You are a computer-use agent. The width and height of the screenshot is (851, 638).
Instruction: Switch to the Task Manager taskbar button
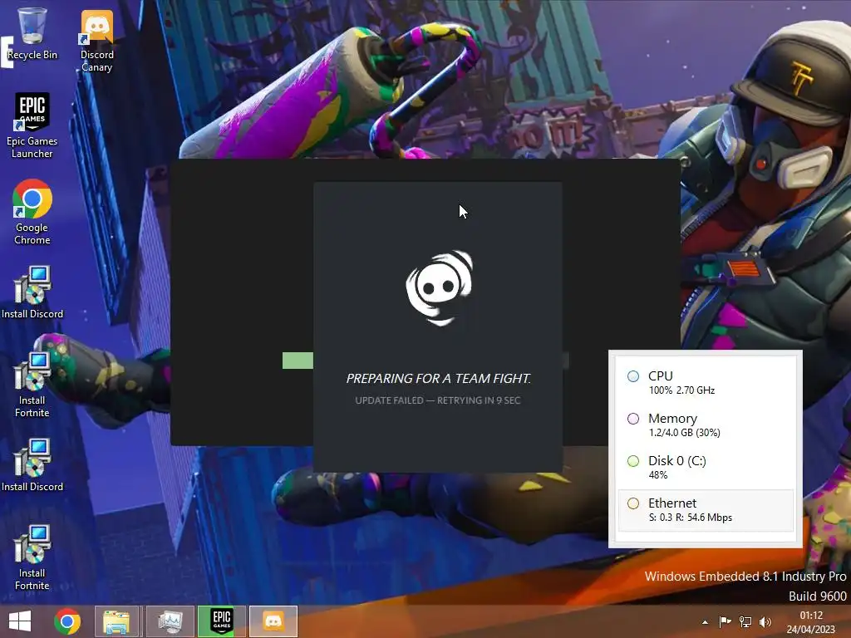pos(170,621)
